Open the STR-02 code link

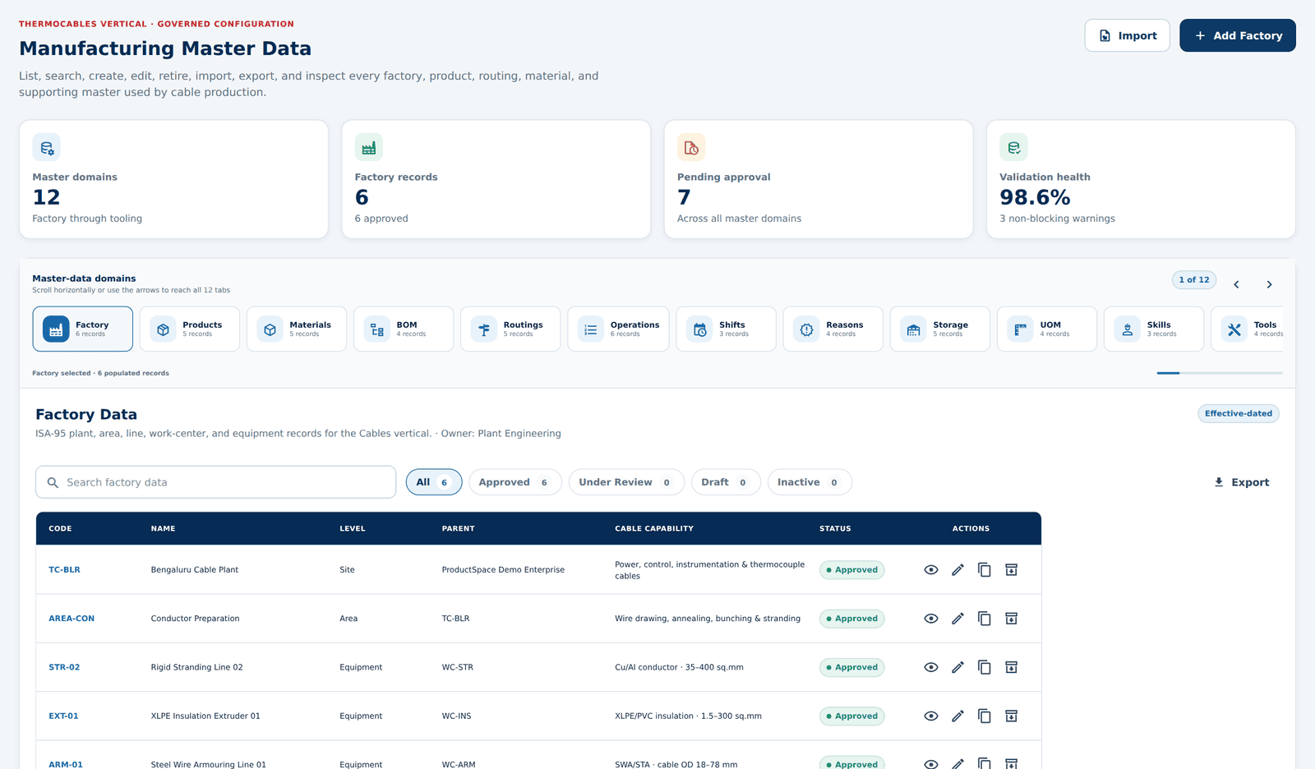pyautogui.click(x=64, y=667)
